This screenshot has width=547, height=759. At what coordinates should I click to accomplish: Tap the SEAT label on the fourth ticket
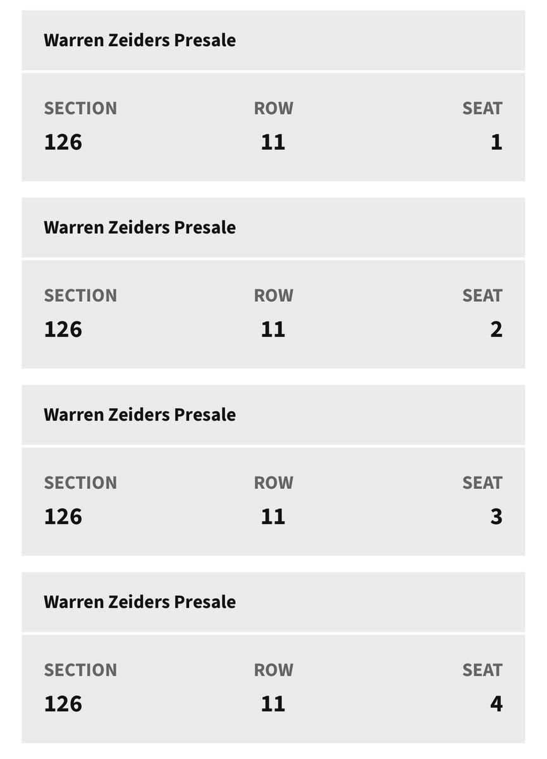[482, 670]
